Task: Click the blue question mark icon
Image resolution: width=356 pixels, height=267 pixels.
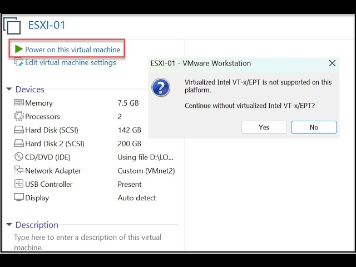Action: click(x=161, y=87)
